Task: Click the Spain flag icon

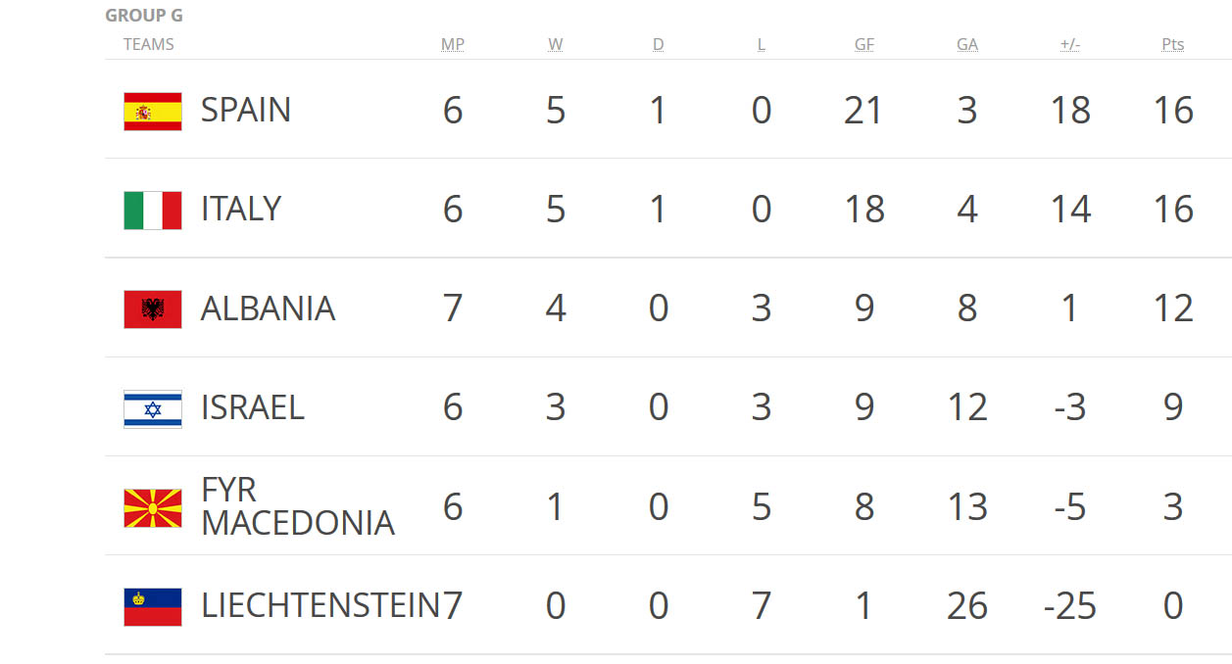Action: click(x=153, y=111)
